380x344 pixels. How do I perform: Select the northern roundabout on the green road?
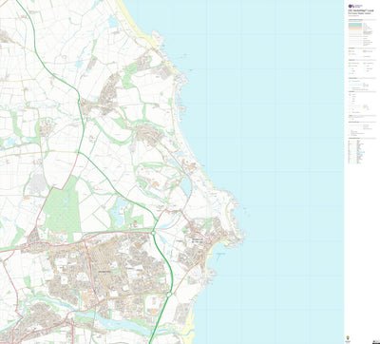point(153,233)
